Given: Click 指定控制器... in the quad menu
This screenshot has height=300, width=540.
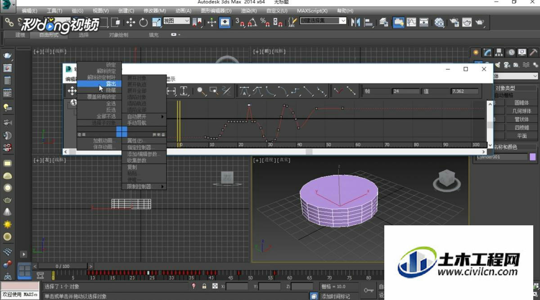Looking at the screenshot, I should 144,148.
